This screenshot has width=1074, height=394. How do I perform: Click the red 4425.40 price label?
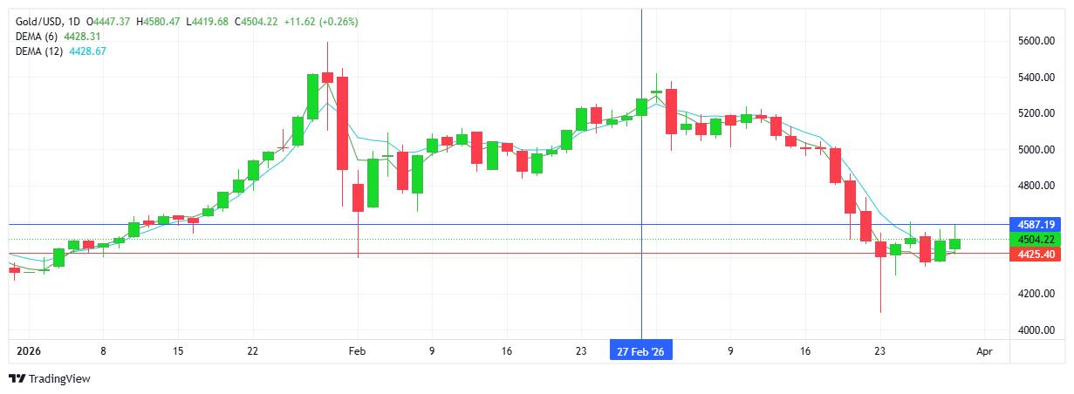[1034, 254]
